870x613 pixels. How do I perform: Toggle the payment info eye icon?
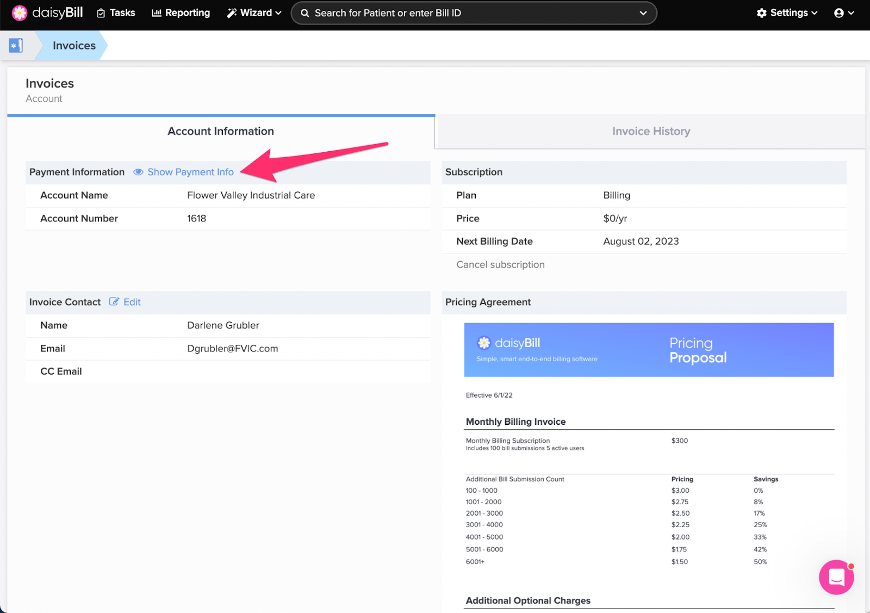click(x=139, y=172)
